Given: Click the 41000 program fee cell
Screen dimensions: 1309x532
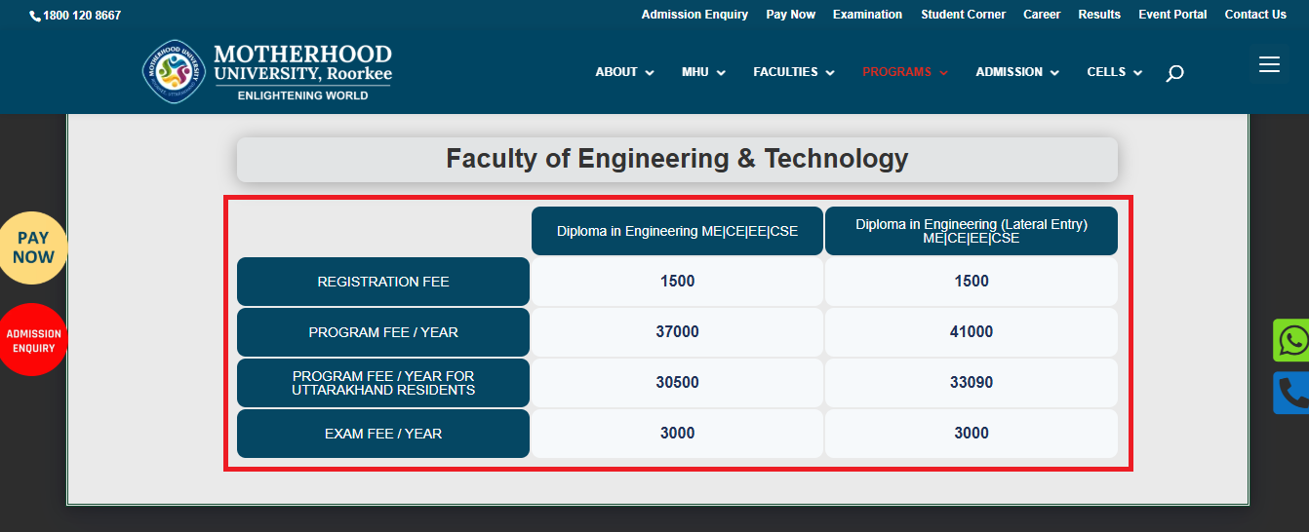Looking at the screenshot, I should coord(972,332).
